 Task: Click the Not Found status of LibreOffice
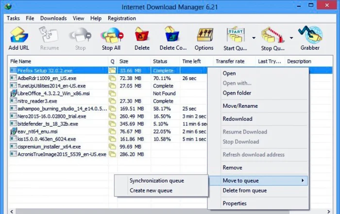tap(164, 93)
